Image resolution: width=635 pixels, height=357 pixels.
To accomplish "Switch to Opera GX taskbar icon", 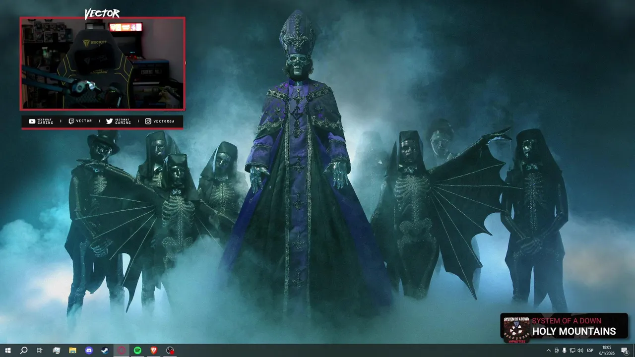I will [x=122, y=351].
